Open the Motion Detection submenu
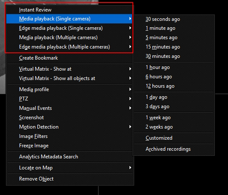Screen dimensions: 228x195 (70, 127)
